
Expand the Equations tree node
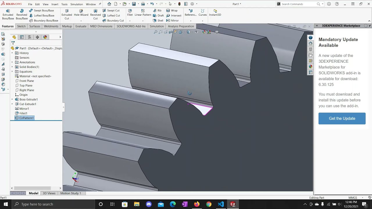coord(12,72)
